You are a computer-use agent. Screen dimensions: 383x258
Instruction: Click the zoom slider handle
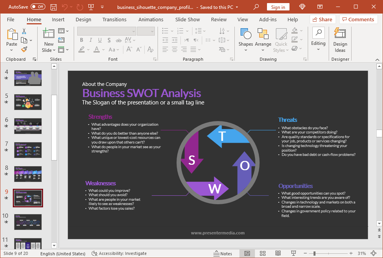coord(314,253)
